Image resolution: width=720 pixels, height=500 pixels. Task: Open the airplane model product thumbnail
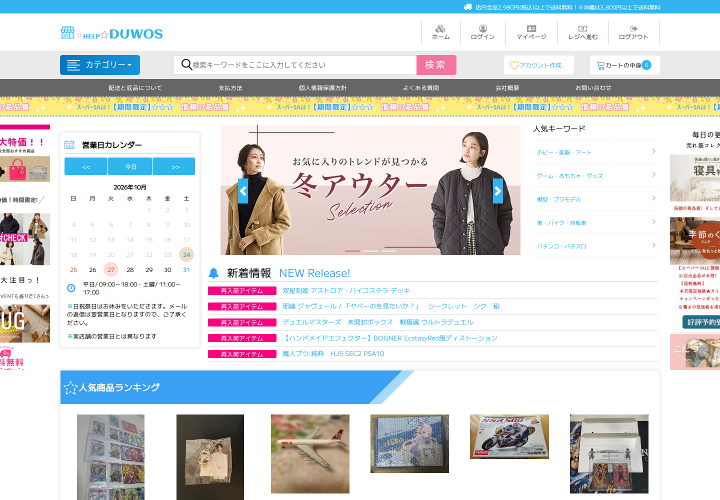[310, 454]
